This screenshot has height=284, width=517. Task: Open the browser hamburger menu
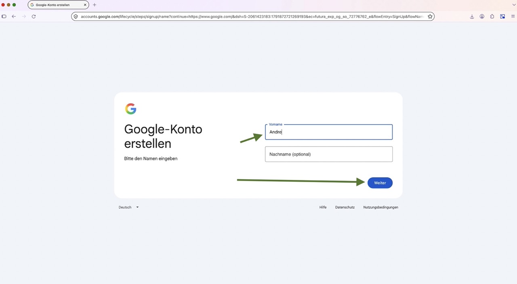pyautogui.click(x=513, y=17)
